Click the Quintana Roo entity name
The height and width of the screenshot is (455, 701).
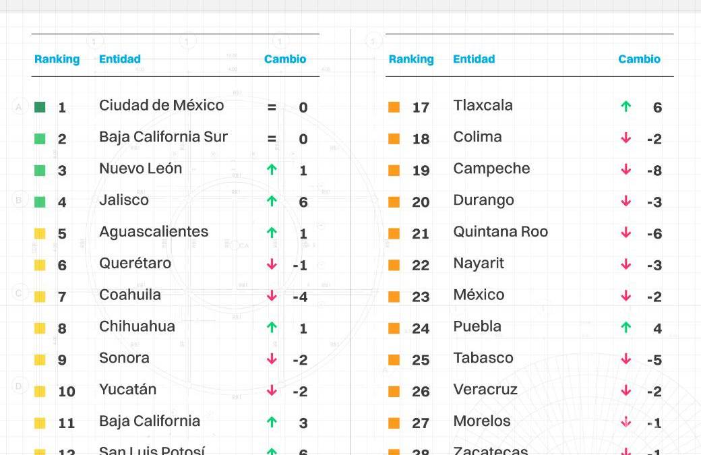pyautogui.click(x=500, y=232)
